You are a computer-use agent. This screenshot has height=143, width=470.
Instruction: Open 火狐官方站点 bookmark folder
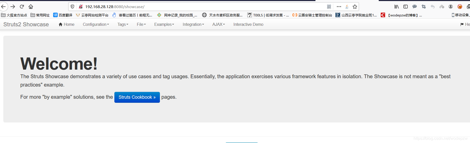click(14, 15)
